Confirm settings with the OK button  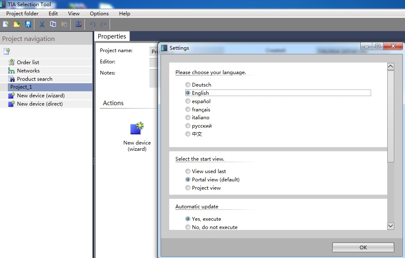[x=363, y=247]
